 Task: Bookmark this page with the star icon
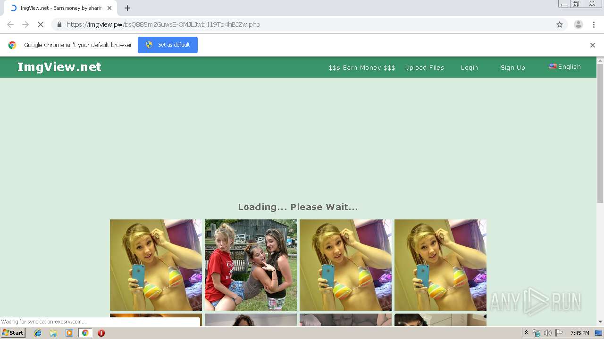[560, 24]
